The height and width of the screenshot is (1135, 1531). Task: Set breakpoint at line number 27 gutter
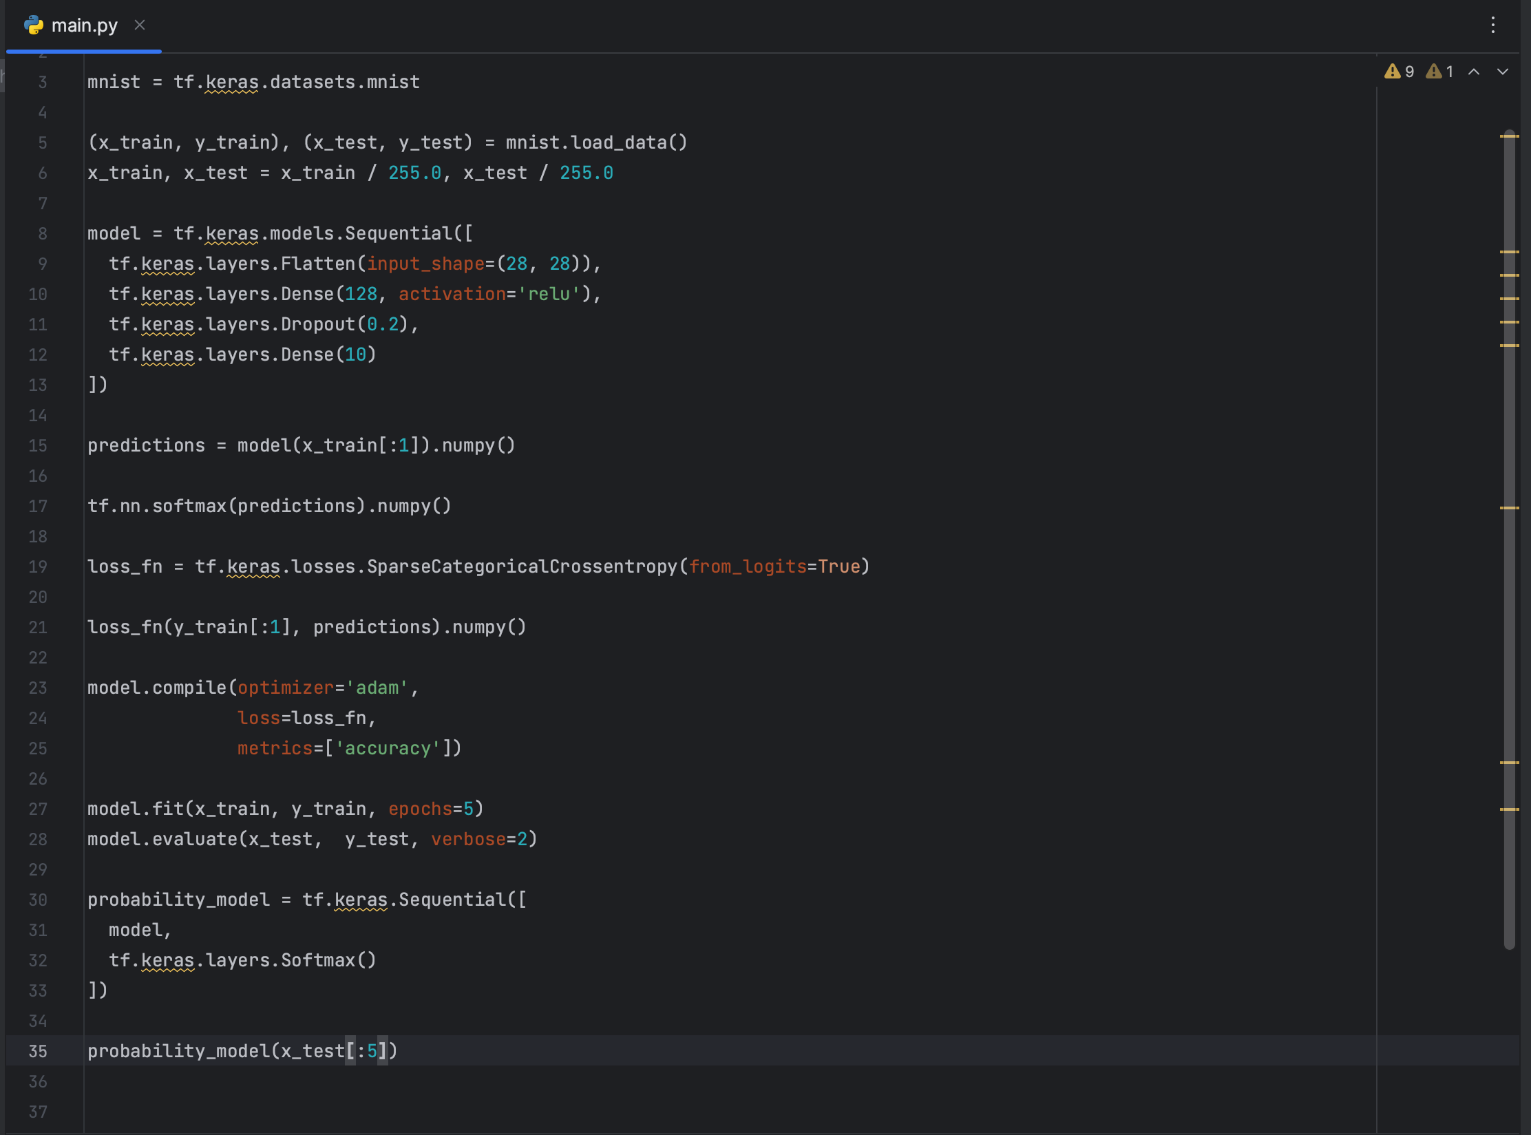(x=39, y=809)
